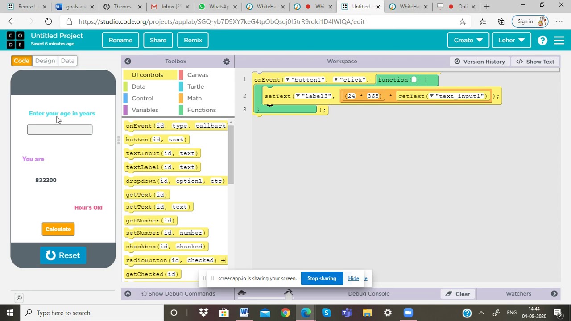Image resolution: width=571 pixels, height=321 pixels.
Task: Open Zoom from the taskbar
Action: (409, 313)
